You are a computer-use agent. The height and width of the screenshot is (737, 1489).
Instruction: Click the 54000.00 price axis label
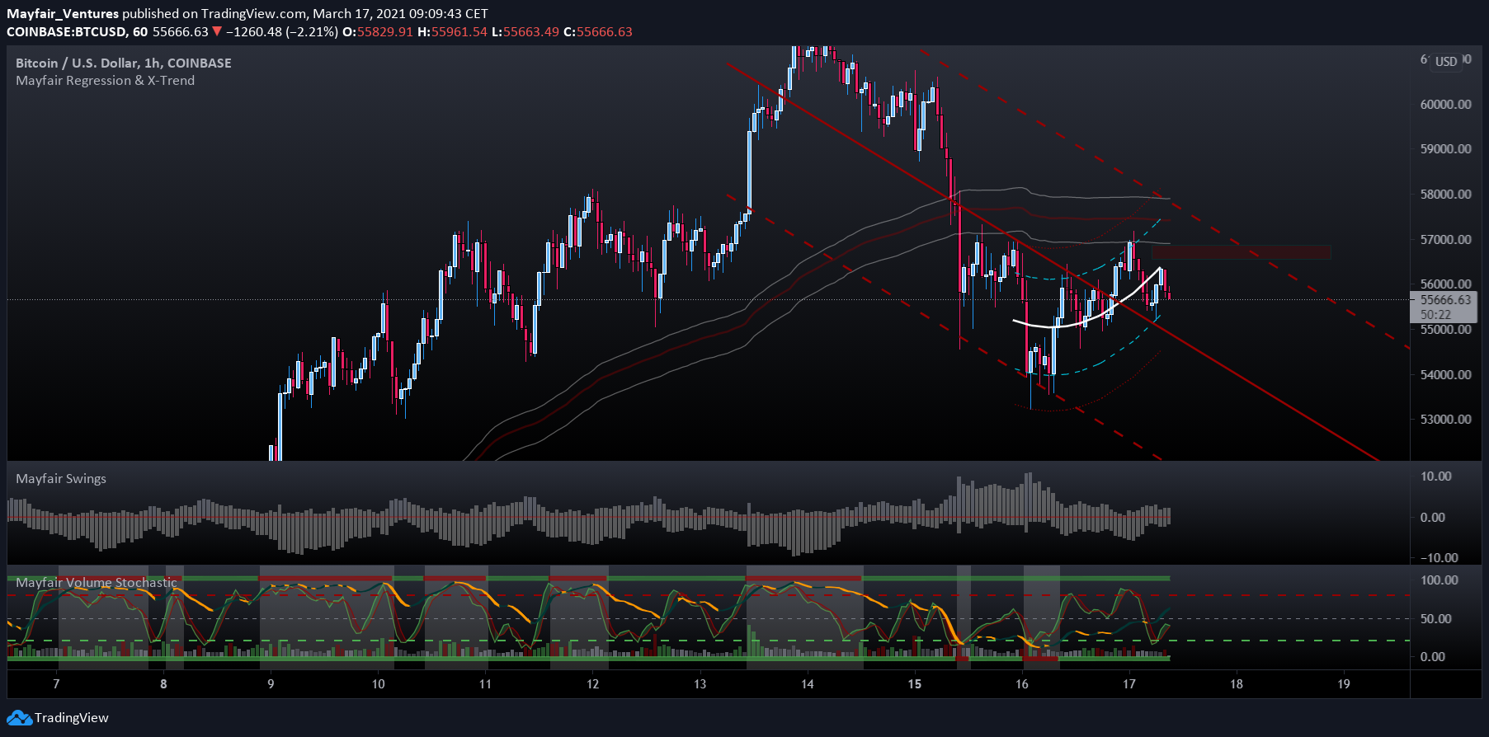pyautogui.click(x=1445, y=375)
